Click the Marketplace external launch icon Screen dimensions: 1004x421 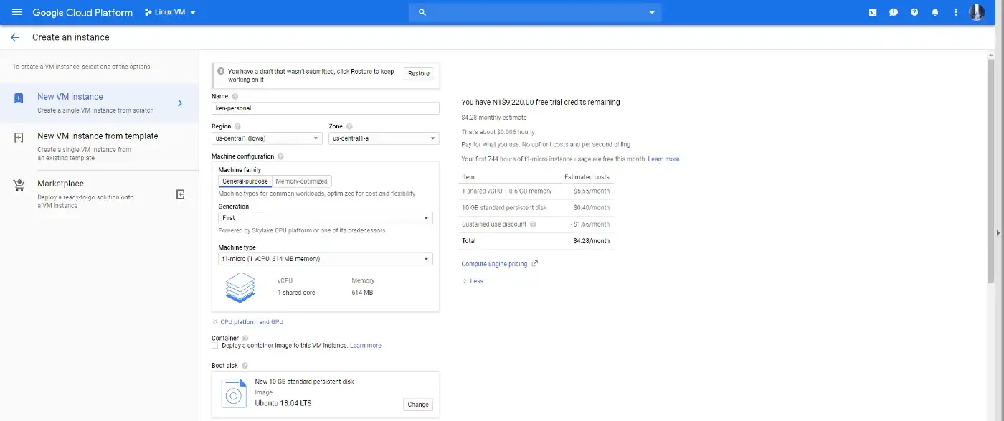180,194
